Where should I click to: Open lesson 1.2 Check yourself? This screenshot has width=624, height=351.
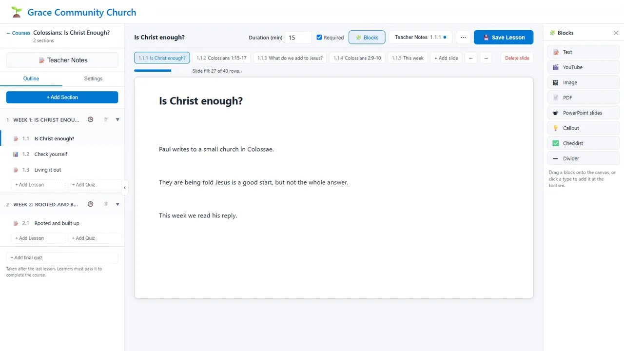[x=62, y=154]
